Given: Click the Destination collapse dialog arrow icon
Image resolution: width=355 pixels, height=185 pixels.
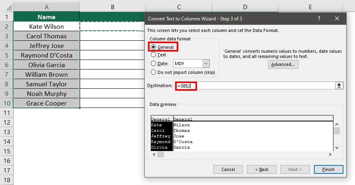Looking at the screenshot, I should (339, 86).
